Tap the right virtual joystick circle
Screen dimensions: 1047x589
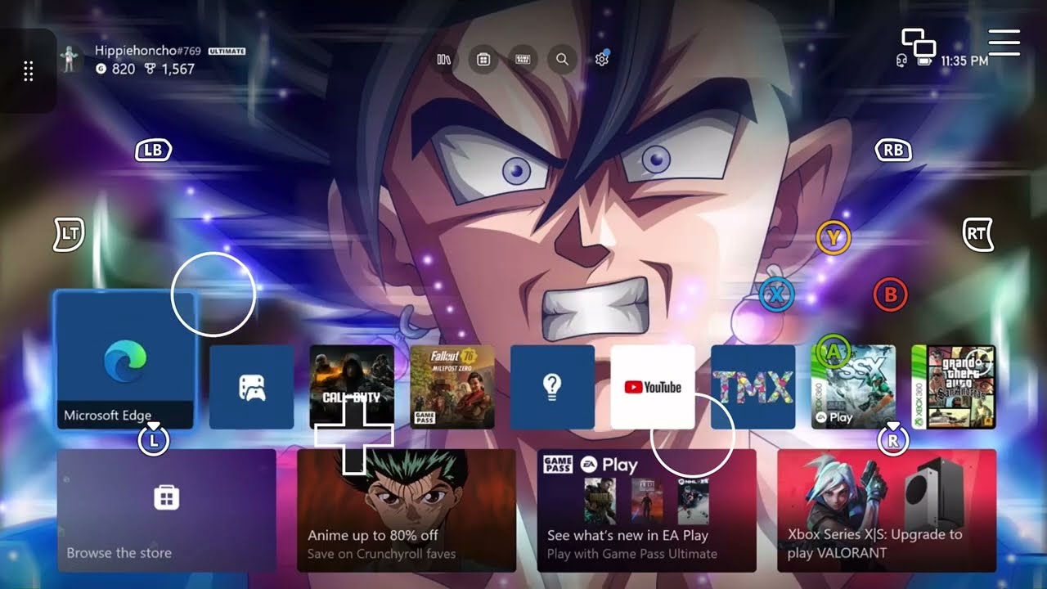(x=693, y=434)
